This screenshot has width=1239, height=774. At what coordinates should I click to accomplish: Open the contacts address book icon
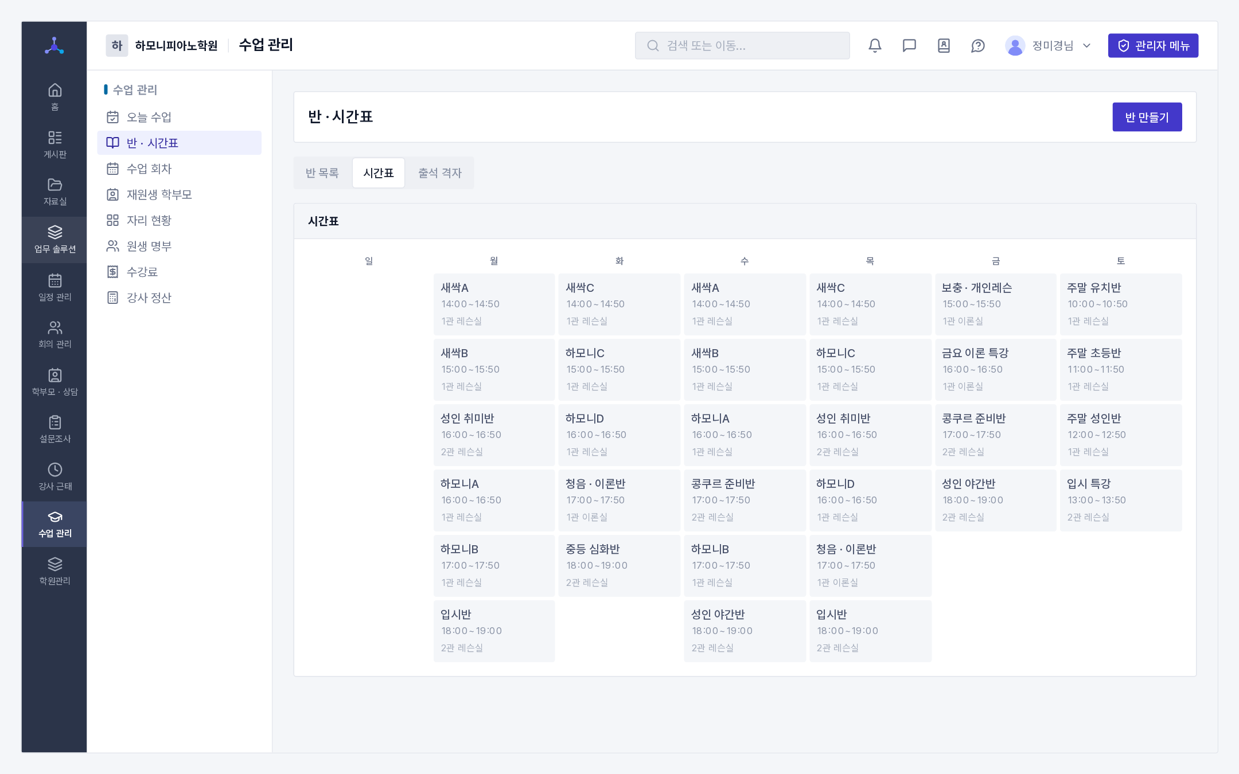tap(944, 46)
